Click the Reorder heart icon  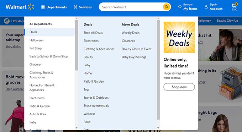click(180, 7)
